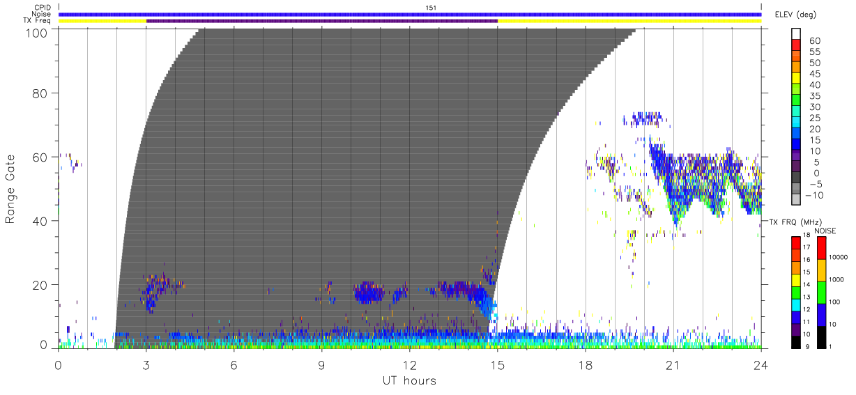
Task: Click the 6 tick on the UT hours axis
Action: tap(234, 364)
